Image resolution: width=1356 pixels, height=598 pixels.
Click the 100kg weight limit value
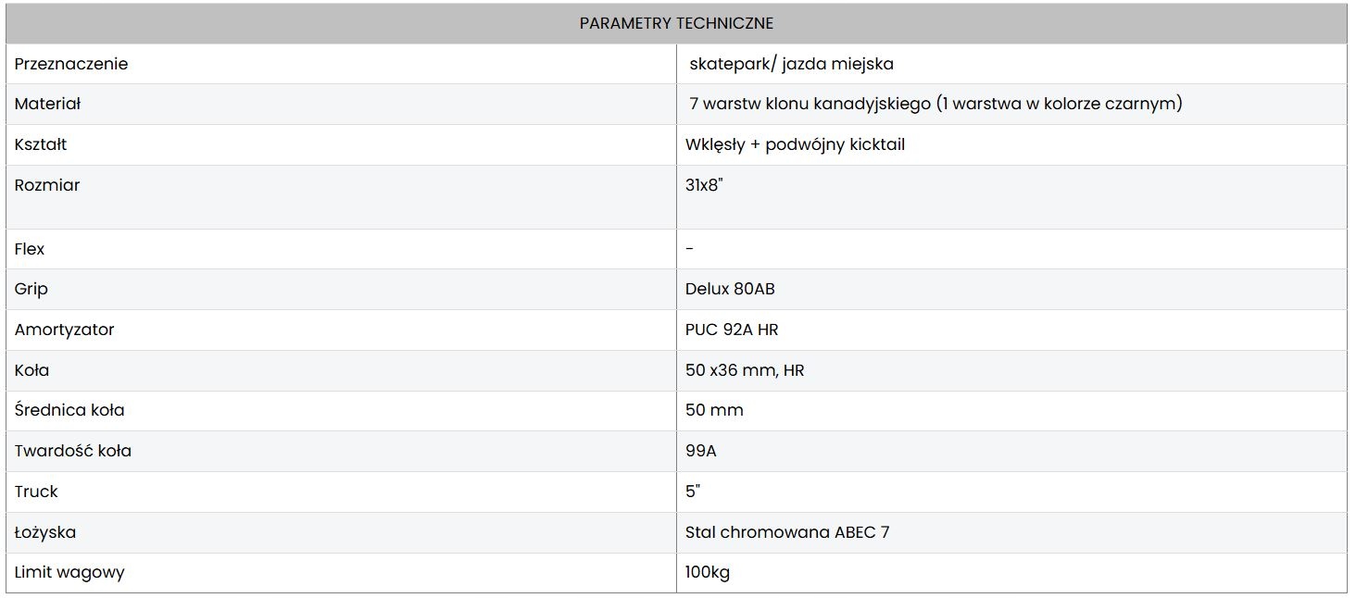[708, 572]
